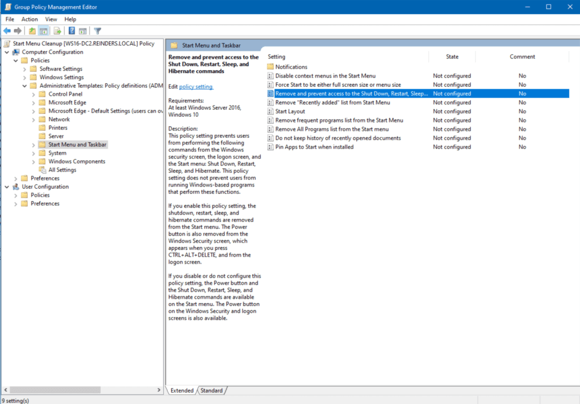Click the Microsoft Edge folder icon
This screenshot has height=404, width=580.
[x=42, y=103]
